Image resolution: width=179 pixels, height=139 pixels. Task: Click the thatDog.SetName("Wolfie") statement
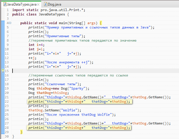[55, 110]
